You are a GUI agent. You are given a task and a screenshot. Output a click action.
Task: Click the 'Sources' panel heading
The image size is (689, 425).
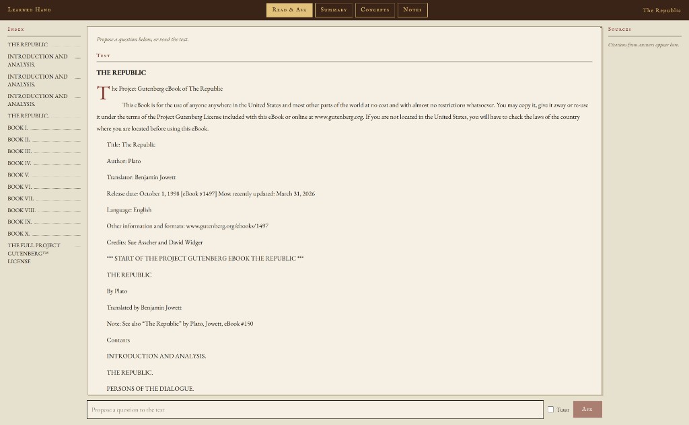[620, 29]
